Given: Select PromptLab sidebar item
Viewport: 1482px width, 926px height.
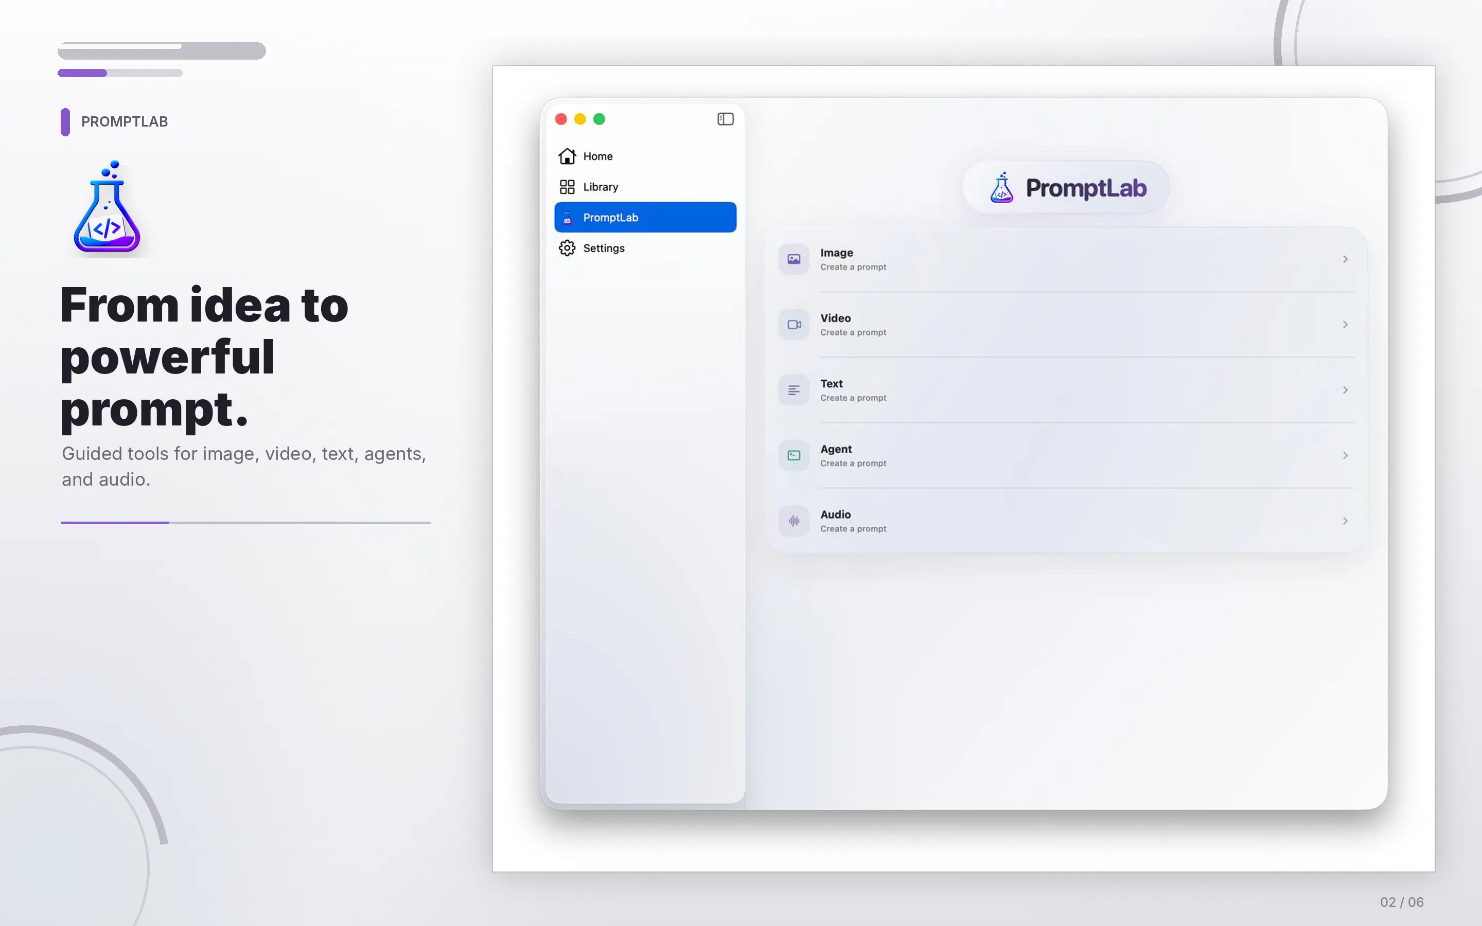Looking at the screenshot, I should [645, 218].
